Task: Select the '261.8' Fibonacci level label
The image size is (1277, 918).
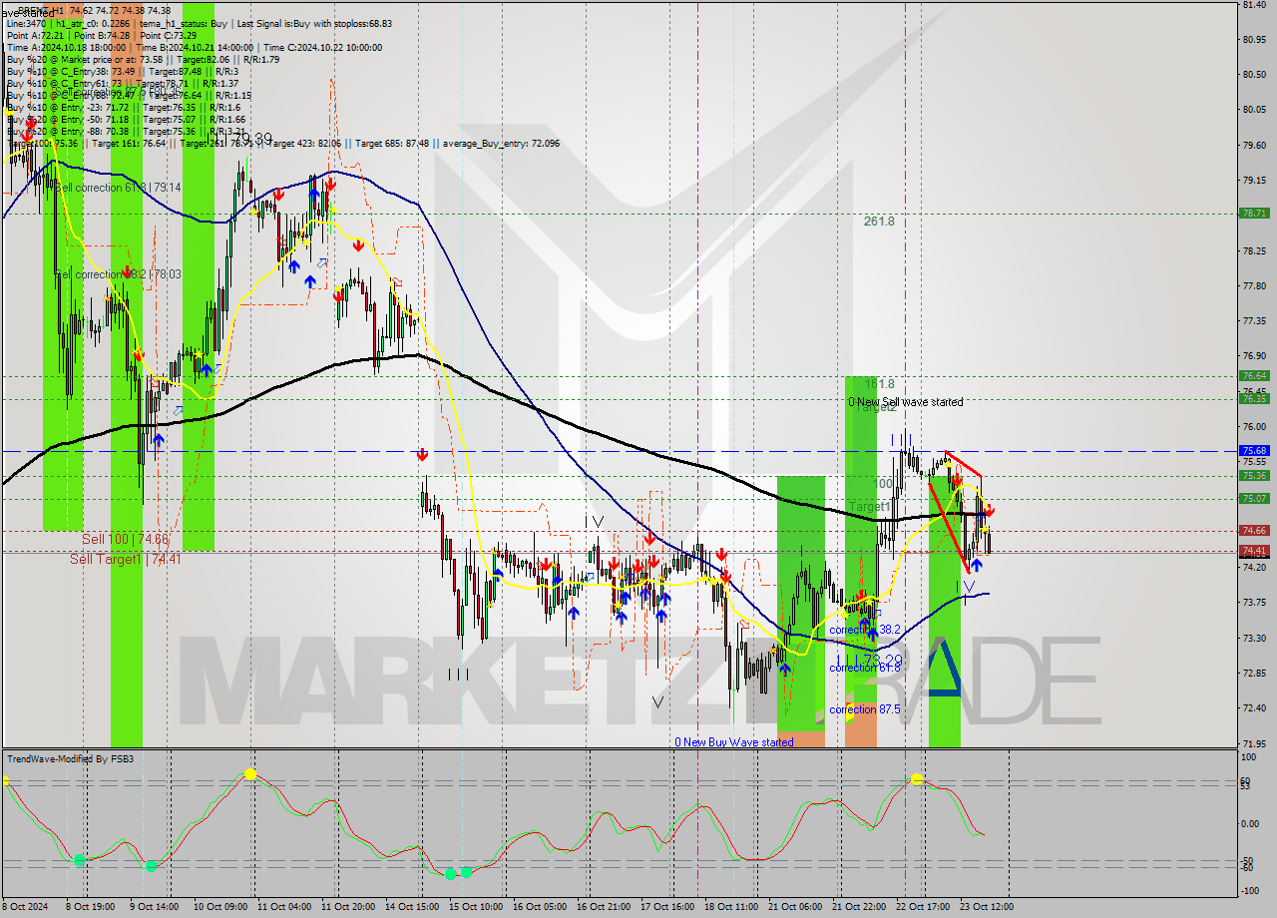Action: (879, 222)
